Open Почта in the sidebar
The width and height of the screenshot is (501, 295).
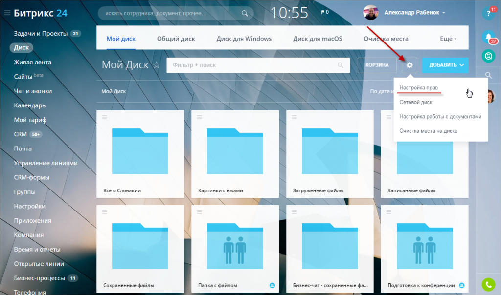click(23, 148)
